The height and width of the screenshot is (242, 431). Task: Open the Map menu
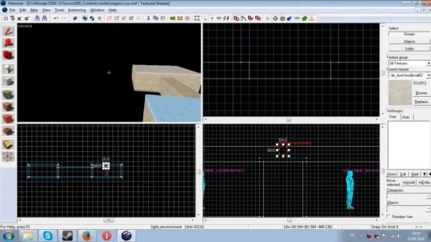click(x=34, y=10)
